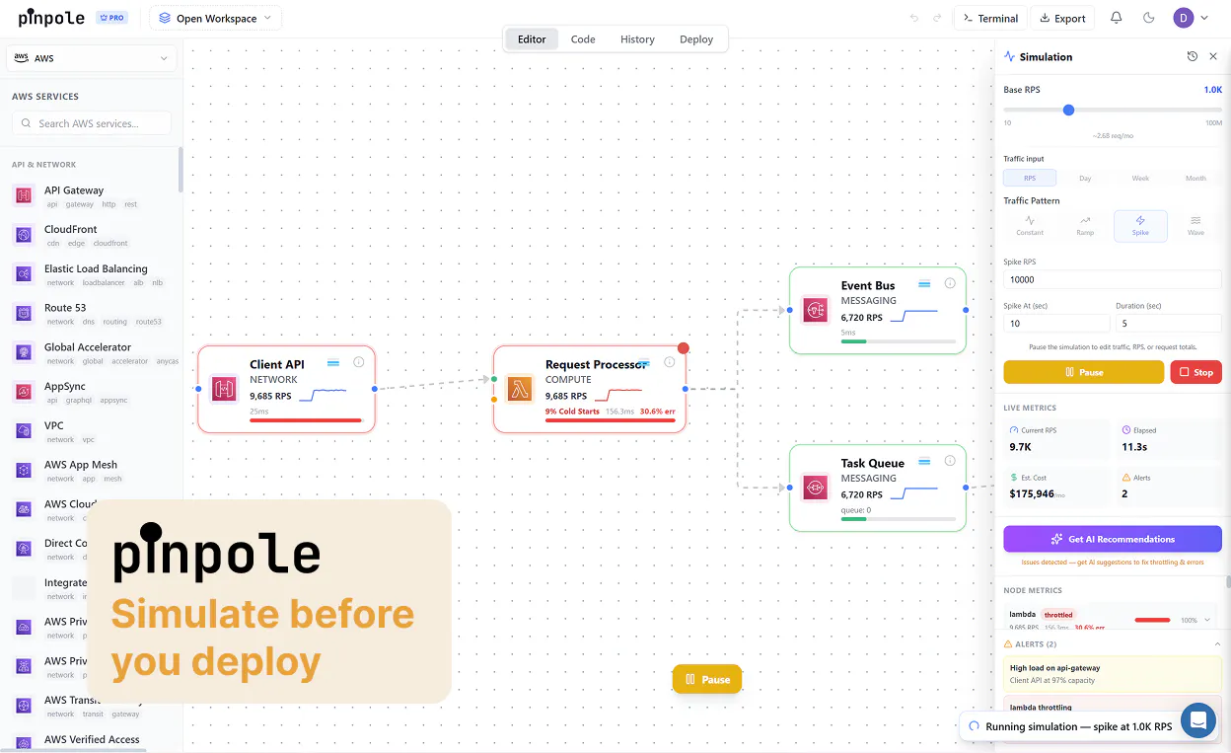Screen dimensions: 1231x753
Task: Open the notifications bell
Action: pos(1117,18)
